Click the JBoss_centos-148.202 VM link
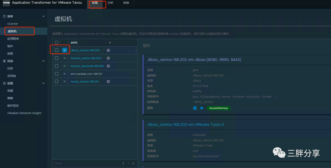 tap(85, 50)
